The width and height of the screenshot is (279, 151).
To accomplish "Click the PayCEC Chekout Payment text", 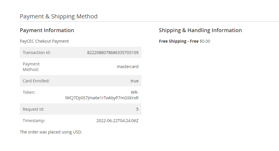I will click(44, 41).
